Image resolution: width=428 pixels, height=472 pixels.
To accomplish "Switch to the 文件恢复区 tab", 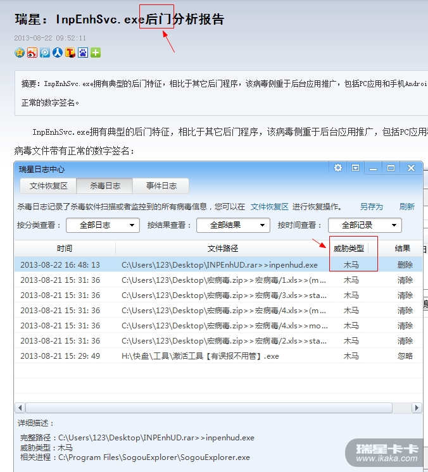I will pyautogui.click(x=48, y=186).
